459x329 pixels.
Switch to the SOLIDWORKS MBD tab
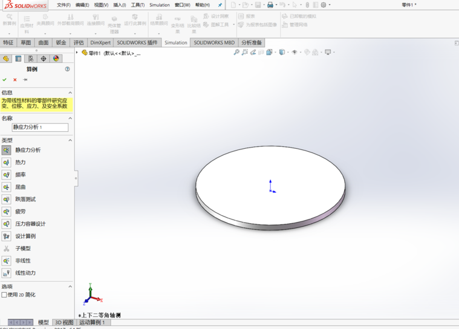[x=214, y=43]
